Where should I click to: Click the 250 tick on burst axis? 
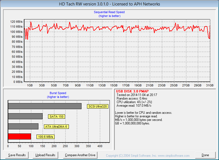click(65, 146)
